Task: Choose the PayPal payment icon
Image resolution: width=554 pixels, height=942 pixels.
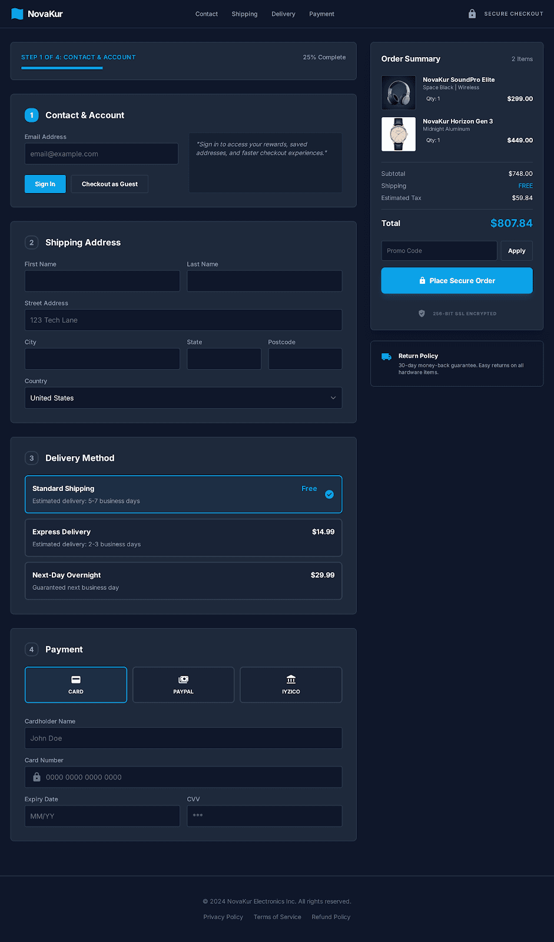Action: click(x=183, y=679)
